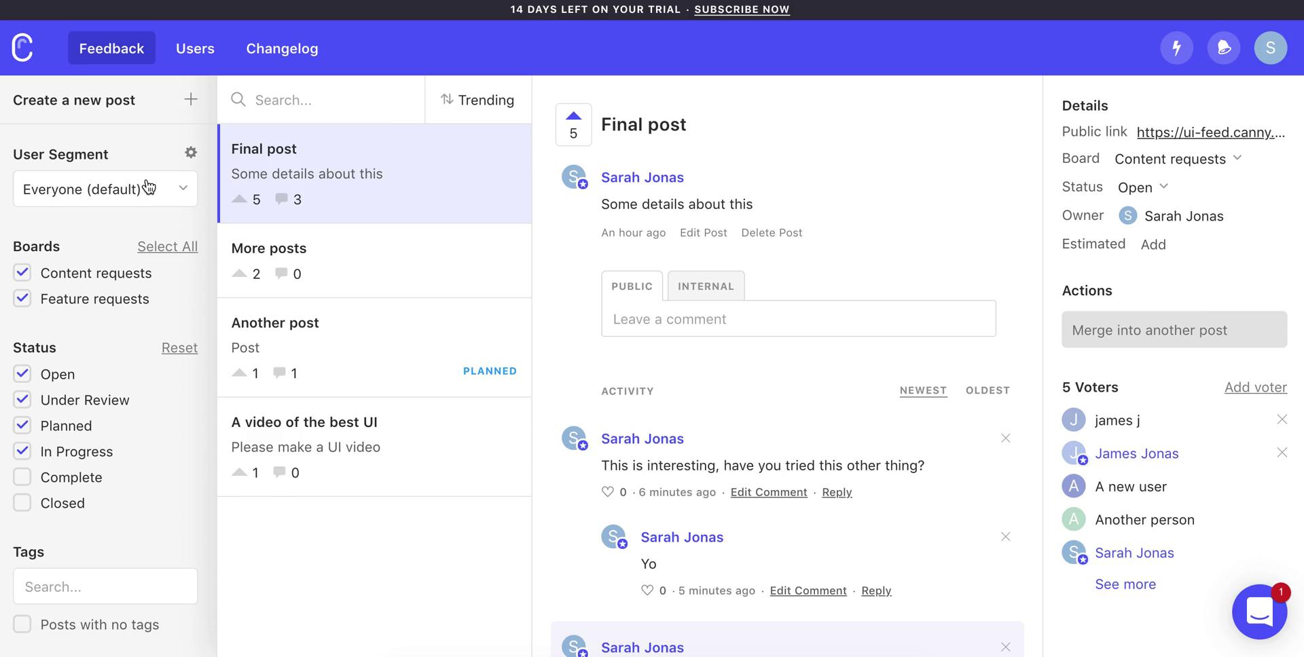
Task: Upvote Final post using arrow icon
Action: click(573, 116)
